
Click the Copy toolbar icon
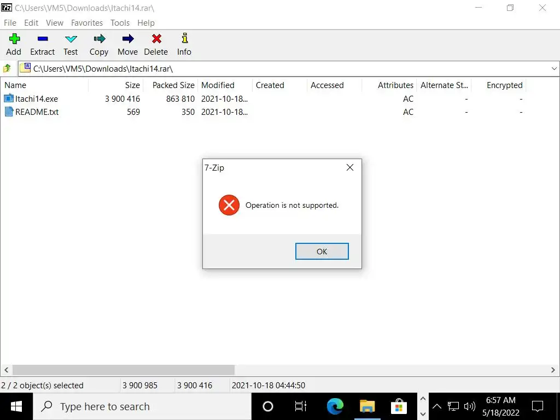click(x=100, y=39)
